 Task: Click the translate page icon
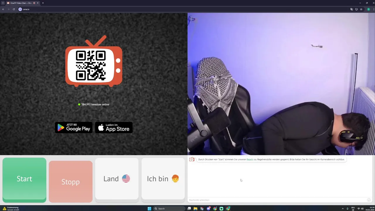(352, 9)
